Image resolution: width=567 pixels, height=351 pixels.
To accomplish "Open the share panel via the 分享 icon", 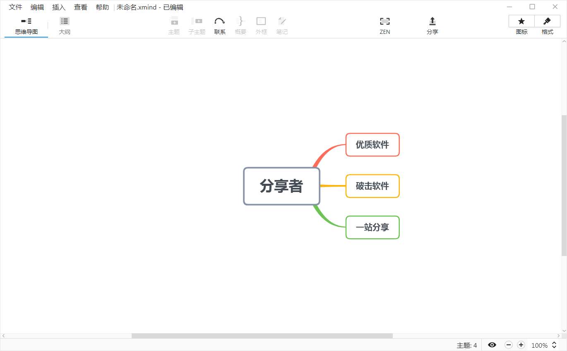I will pyautogui.click(x=432, y=25).
